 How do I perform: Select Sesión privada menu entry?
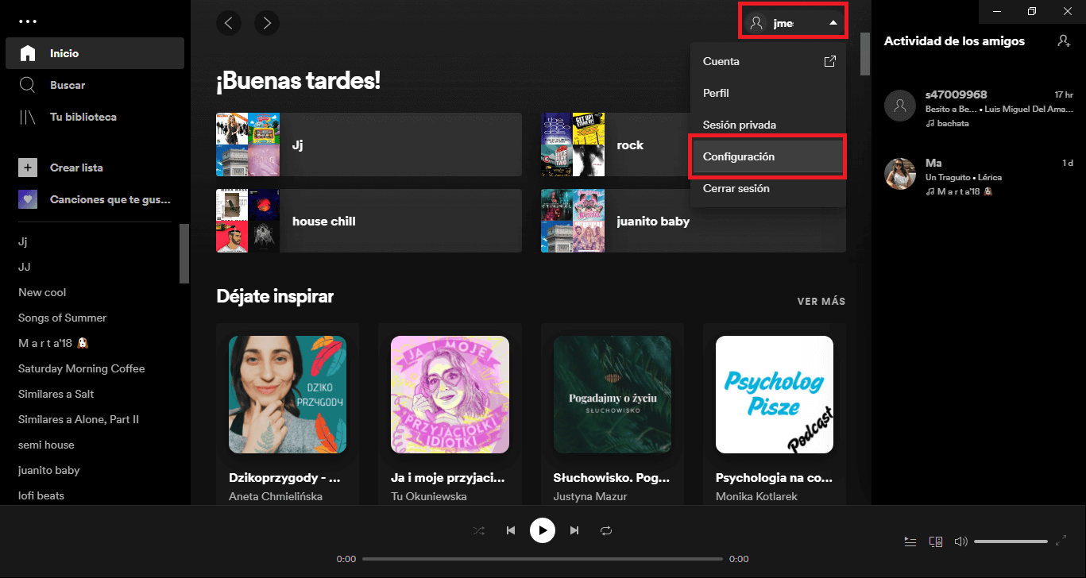tap(767, 125)
